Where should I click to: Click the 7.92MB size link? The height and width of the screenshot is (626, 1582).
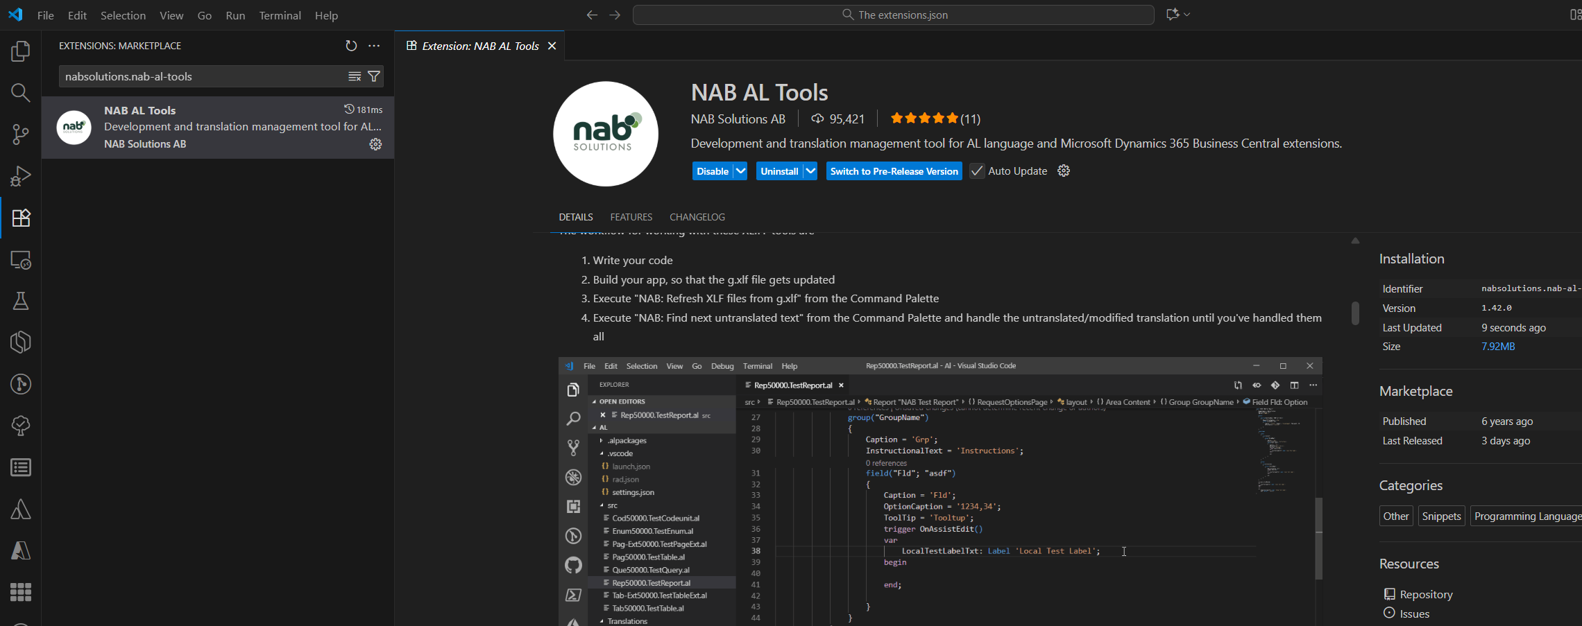click(x=1498, y=347)
